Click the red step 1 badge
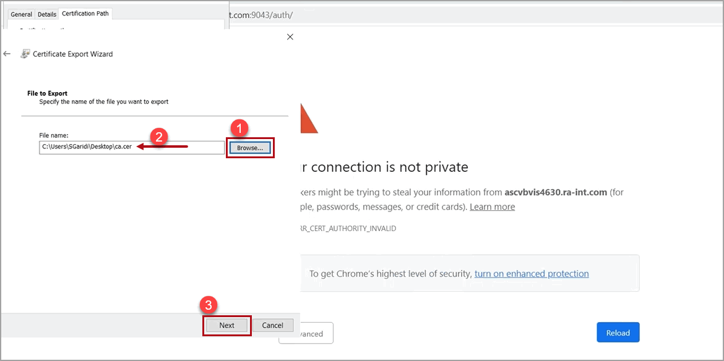 (239, 128)
